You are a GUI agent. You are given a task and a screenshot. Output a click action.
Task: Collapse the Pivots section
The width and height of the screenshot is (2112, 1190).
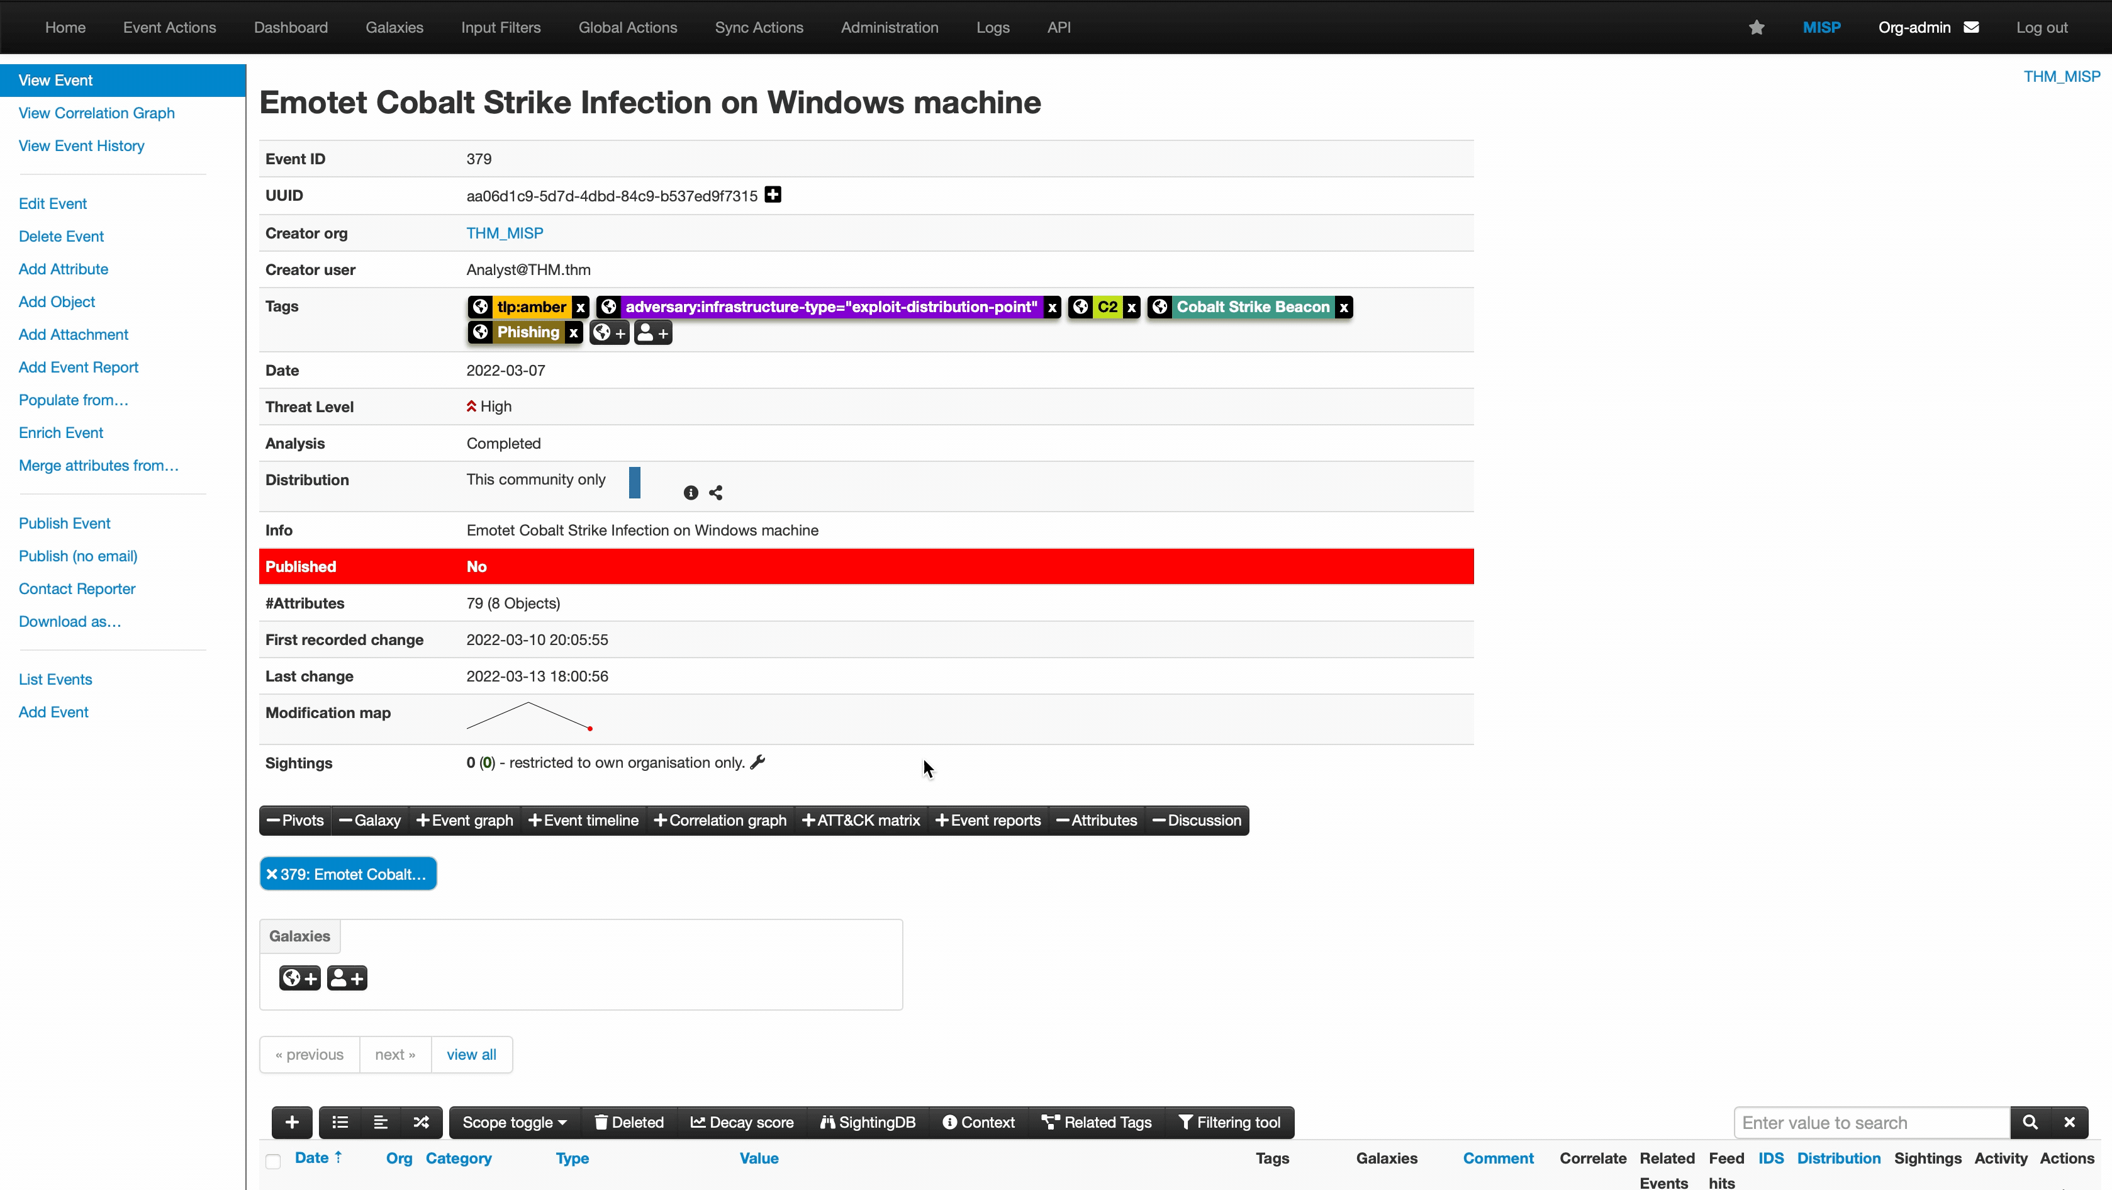295,820
